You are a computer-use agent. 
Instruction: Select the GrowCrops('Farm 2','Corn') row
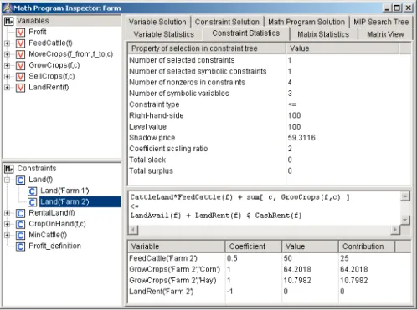tap(269, 269)
